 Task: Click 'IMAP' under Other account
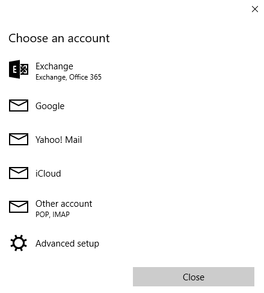tap(61, 215)
